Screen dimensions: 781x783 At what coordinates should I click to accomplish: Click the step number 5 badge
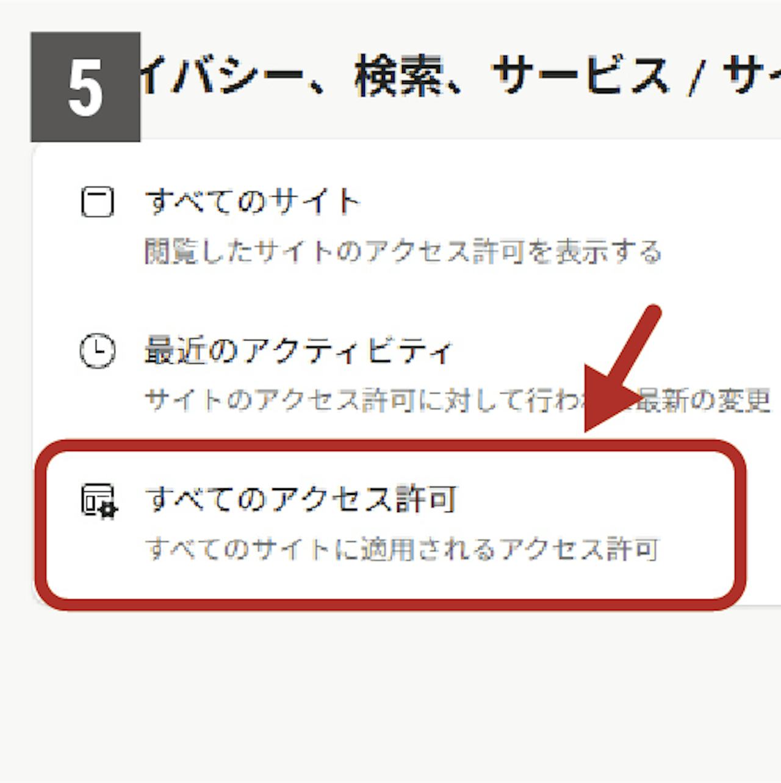(x=85, y=87)
